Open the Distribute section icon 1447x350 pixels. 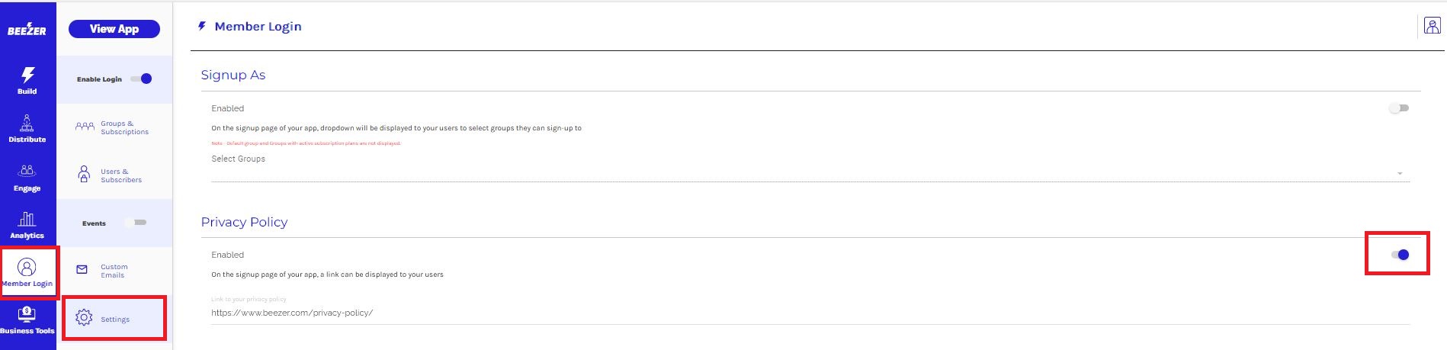[x=27, y=124]
